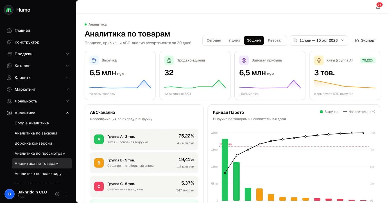Click the tallest green bar in Pareto chart
The image size is (389, 203).
pos(225,170)
